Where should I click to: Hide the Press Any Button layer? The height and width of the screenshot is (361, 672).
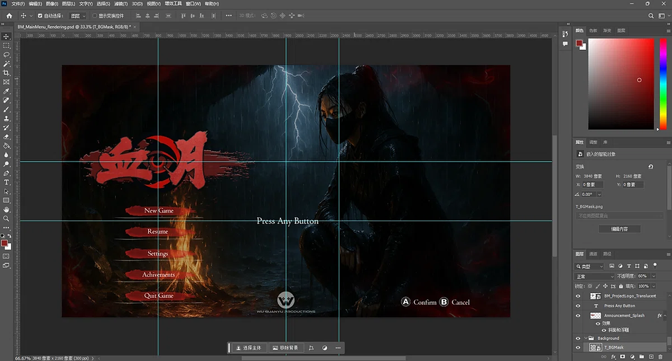[577, 306]
